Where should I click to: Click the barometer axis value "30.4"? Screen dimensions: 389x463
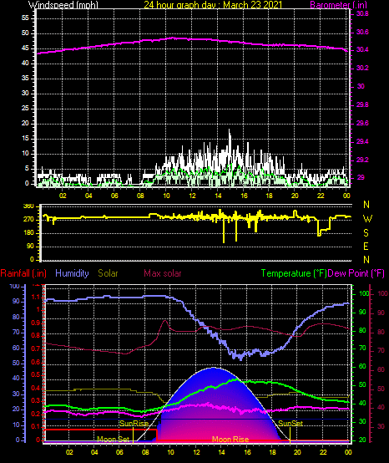click(x=362, y=50)
